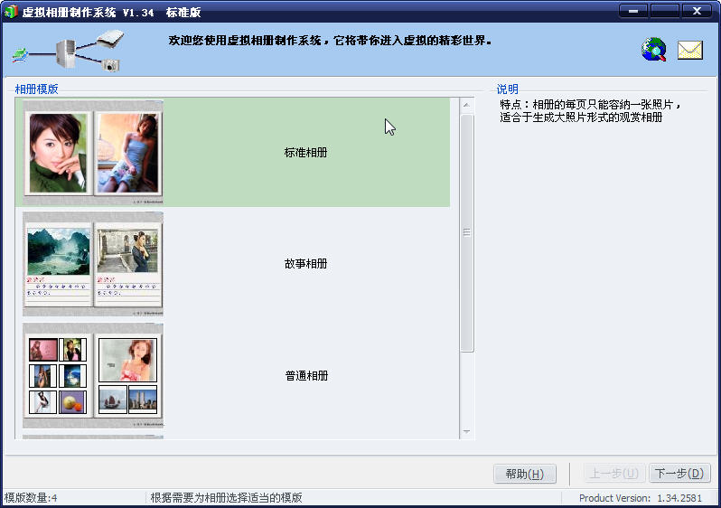Select the 故事相册 template row

[233, 264]
